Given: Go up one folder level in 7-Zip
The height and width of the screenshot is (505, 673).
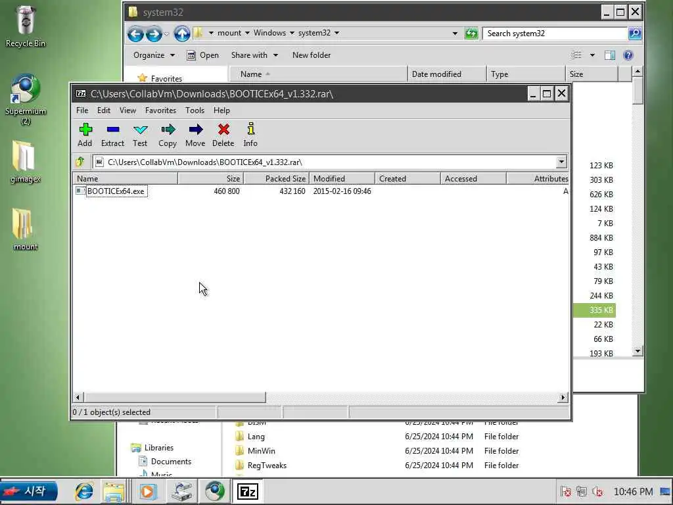Looking at the screenshot, I should point(80,162).
